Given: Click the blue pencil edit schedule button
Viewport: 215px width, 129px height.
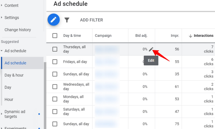Looking at the screenshot, I should click(x=53, y=20).
